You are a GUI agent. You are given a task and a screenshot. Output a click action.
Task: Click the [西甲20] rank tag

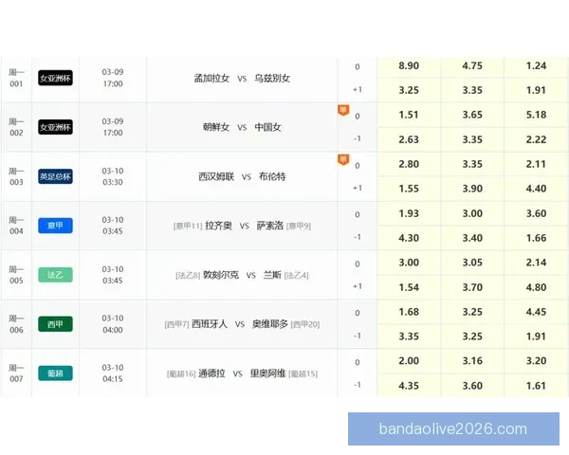305,324
